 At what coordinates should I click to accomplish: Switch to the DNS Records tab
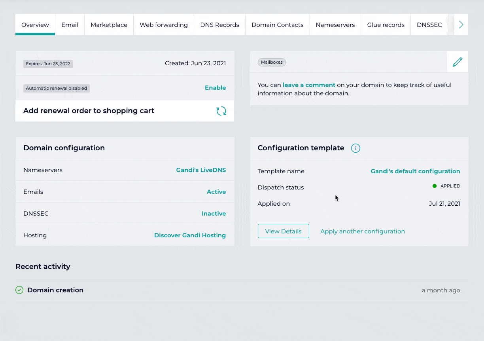(219, 25)
